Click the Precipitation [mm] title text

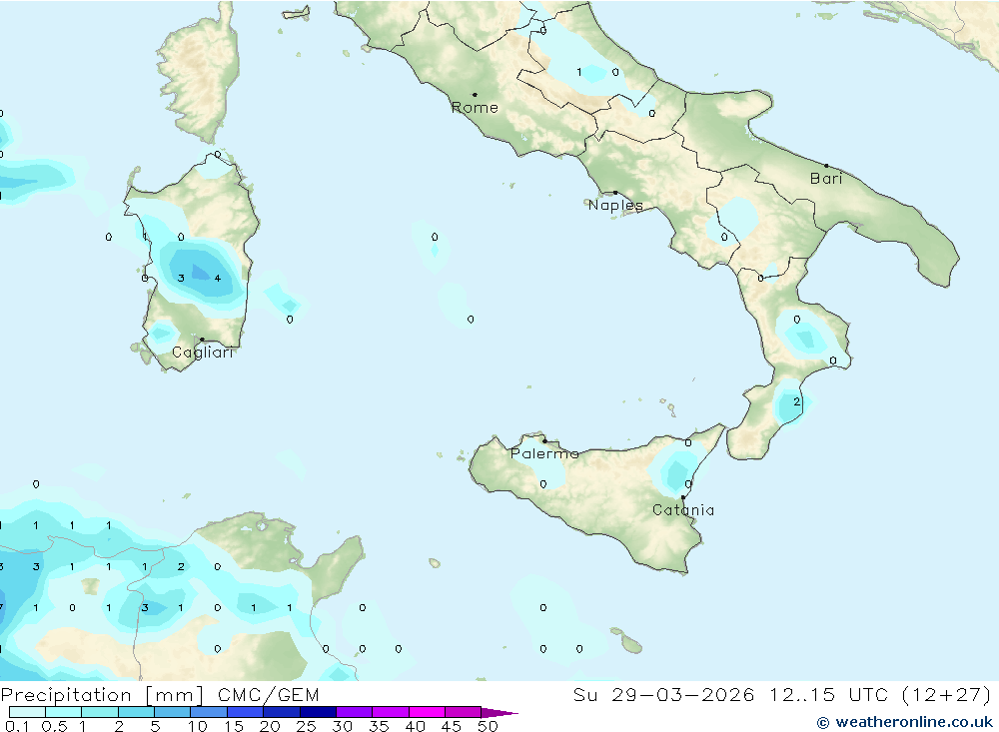click(102, 694)
